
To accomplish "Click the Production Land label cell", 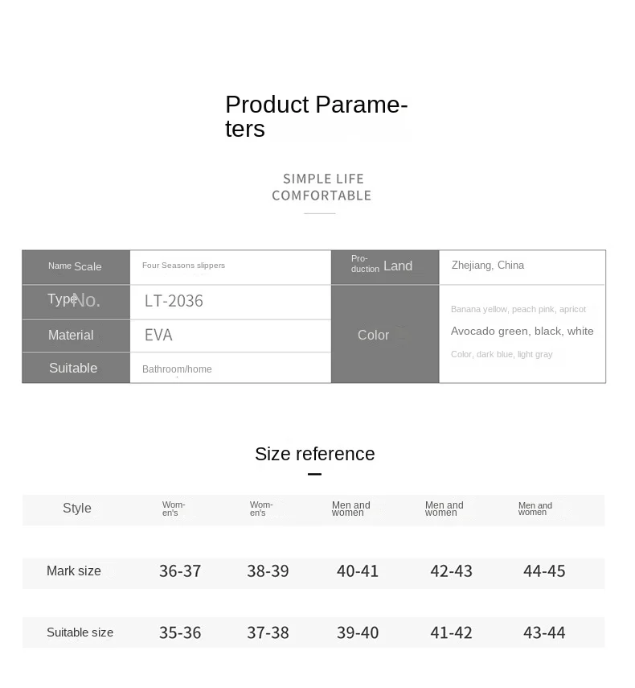I will [x=383, y=266].
